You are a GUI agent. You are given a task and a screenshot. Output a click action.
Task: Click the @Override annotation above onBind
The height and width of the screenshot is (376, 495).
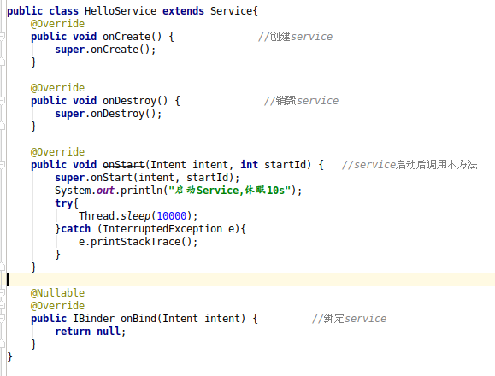click(57, 306)
